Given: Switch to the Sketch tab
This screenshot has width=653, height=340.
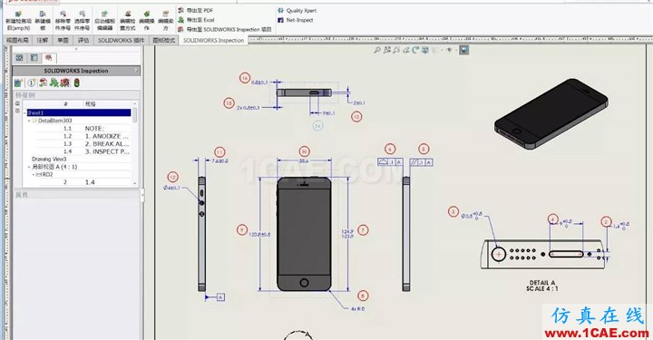Looking at the screenshot, I should click(x=63, y=41).
